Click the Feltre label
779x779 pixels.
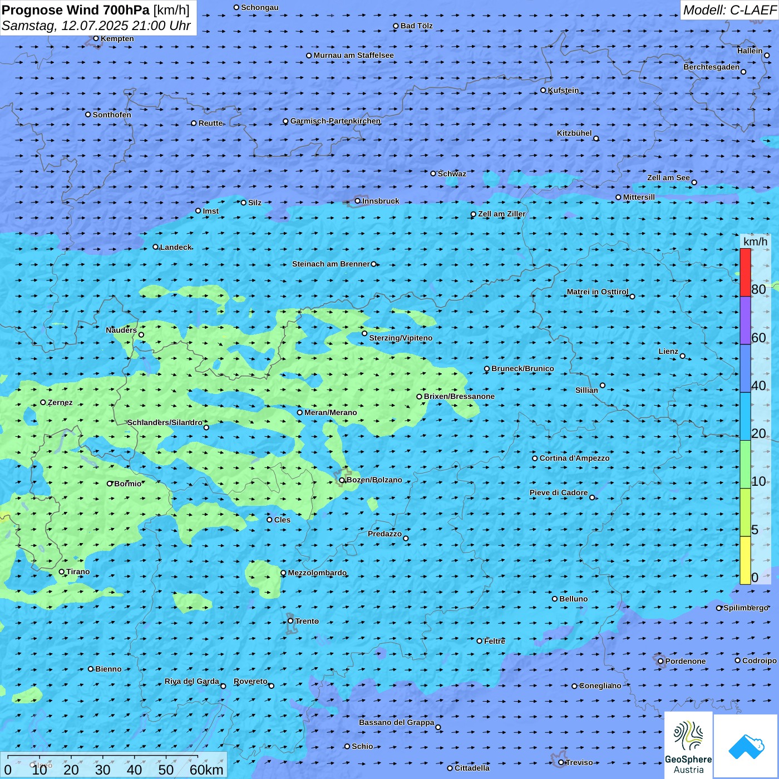pyautogui.click(x=495, y=641)
